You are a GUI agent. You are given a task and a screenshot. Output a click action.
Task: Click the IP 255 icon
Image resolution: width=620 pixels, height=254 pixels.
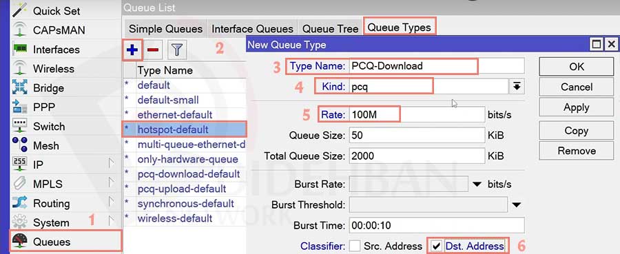(19, 165)
